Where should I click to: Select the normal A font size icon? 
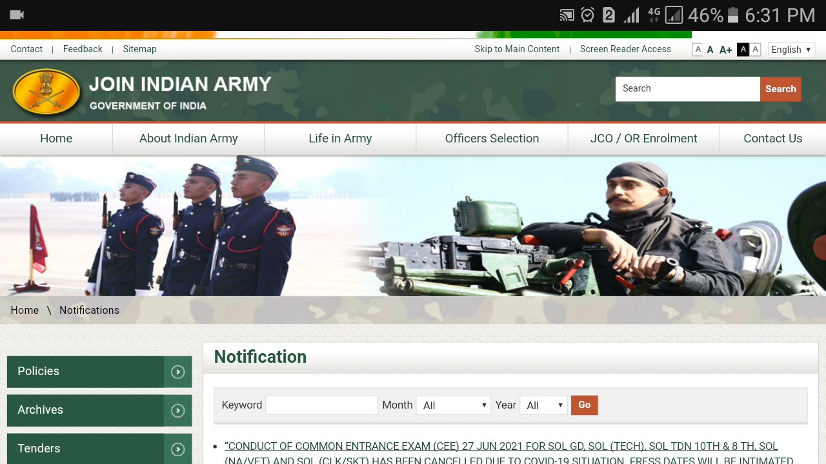coord(710,50)
